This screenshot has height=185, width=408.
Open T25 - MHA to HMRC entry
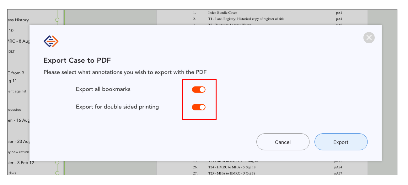pyautogui.click(x=232, y=173)
